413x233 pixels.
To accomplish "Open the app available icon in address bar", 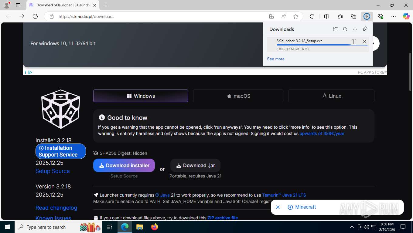I will coord(271,16).
